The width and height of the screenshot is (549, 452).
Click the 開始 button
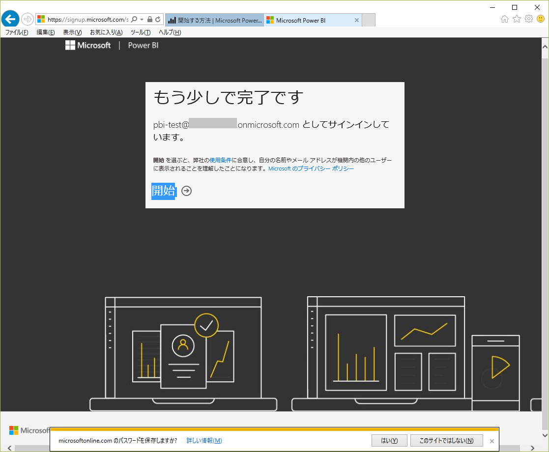point(164,191)
